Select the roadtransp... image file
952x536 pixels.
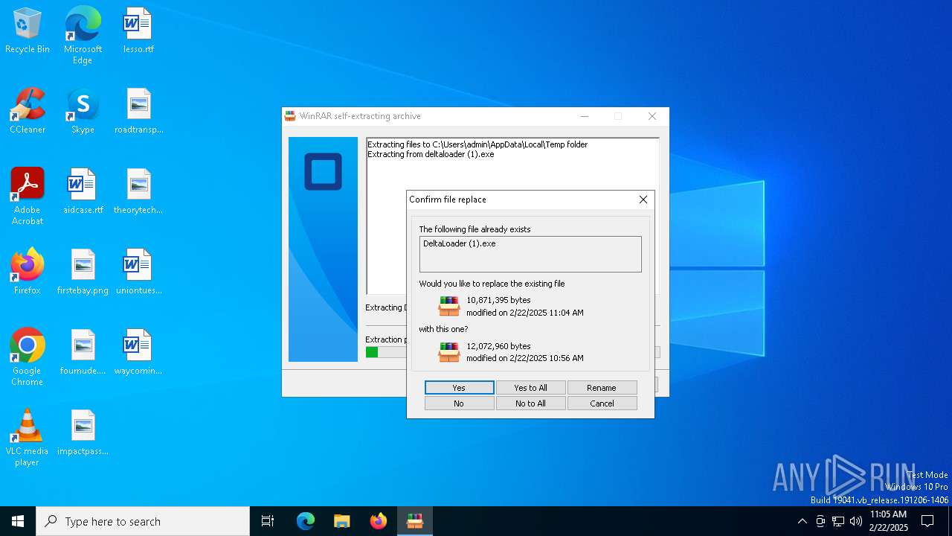138,112
